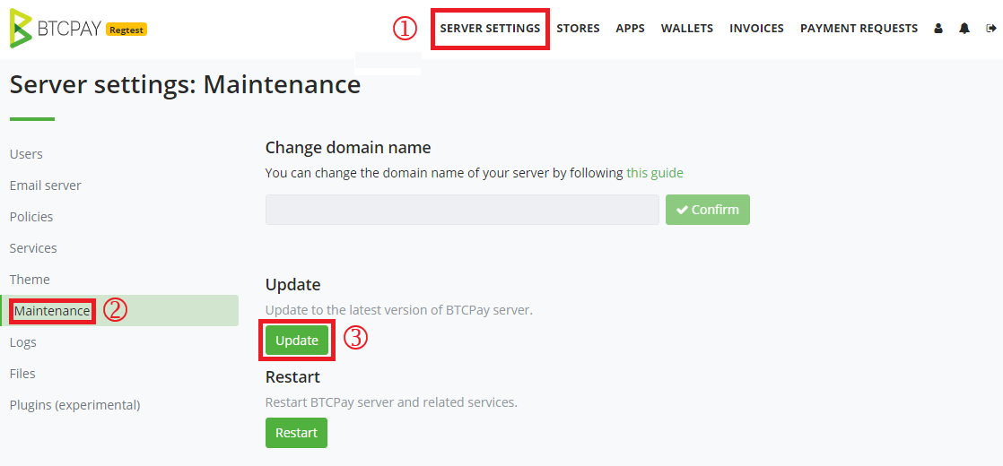Open Services in the sidebar

pos(33,248)
